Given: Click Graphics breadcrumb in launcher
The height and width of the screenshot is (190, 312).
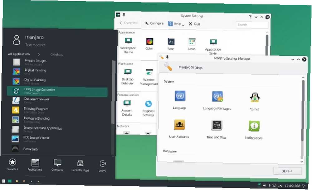Looking at the screenshot, I should 56,55.
